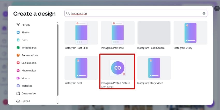Image resolution: width=220 pixels, height=110 pixels.
Task: Select Instagram Story Video thumbnail
Action: click(154, 68)
